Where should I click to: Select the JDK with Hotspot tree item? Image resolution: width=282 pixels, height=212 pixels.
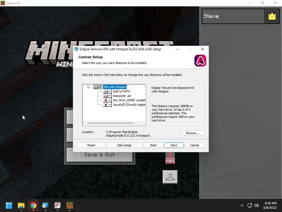click(x=115, y=87)
